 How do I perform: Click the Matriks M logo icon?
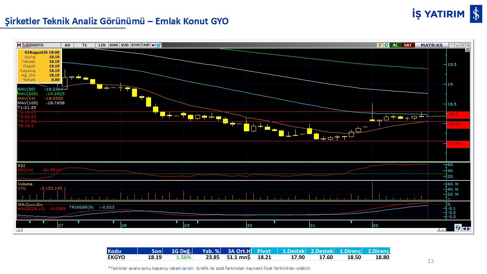(x=19, y=45)
